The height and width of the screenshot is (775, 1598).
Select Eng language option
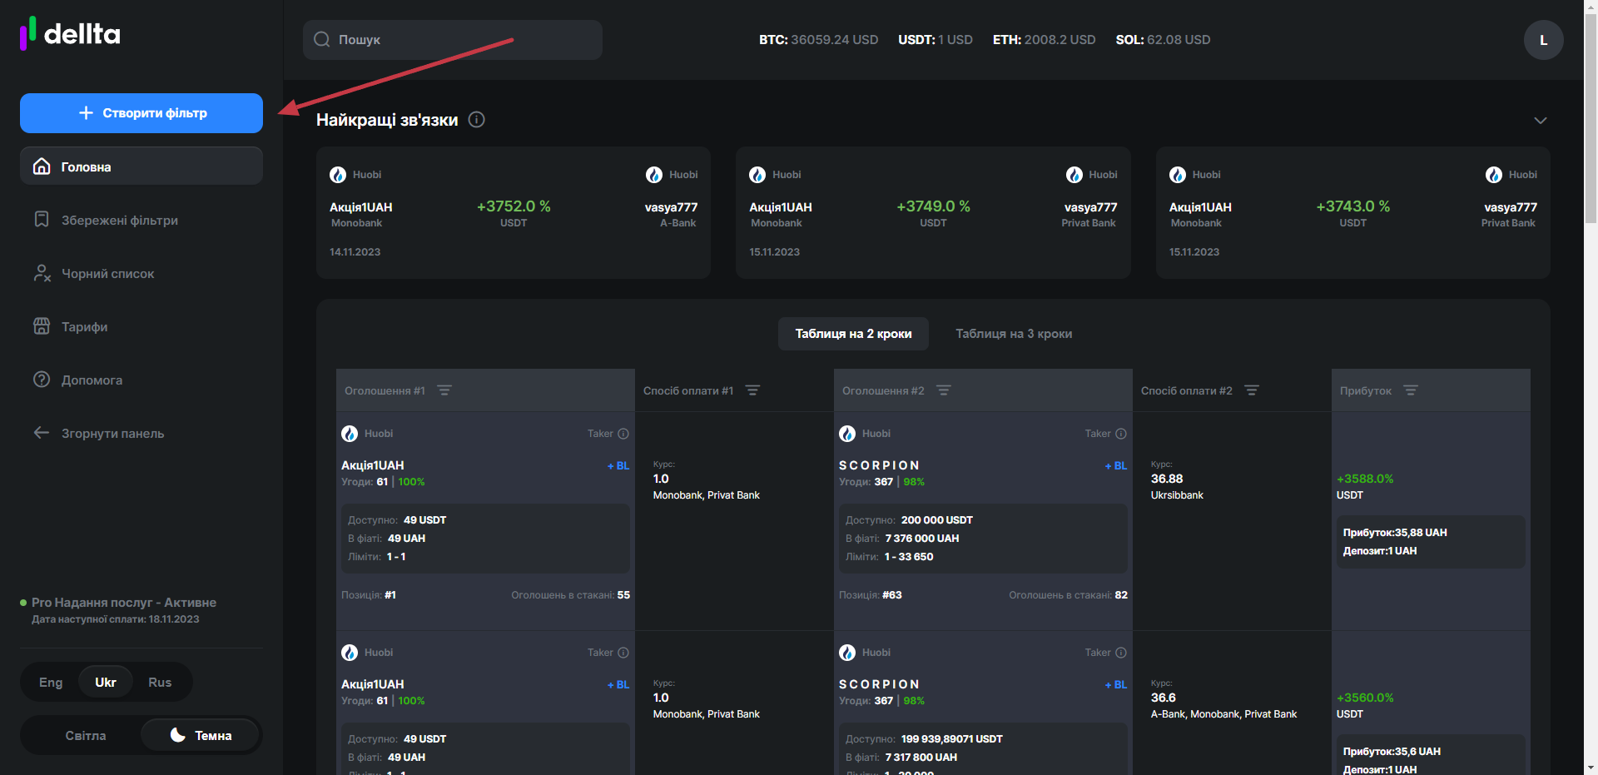(x=51, y=683)
